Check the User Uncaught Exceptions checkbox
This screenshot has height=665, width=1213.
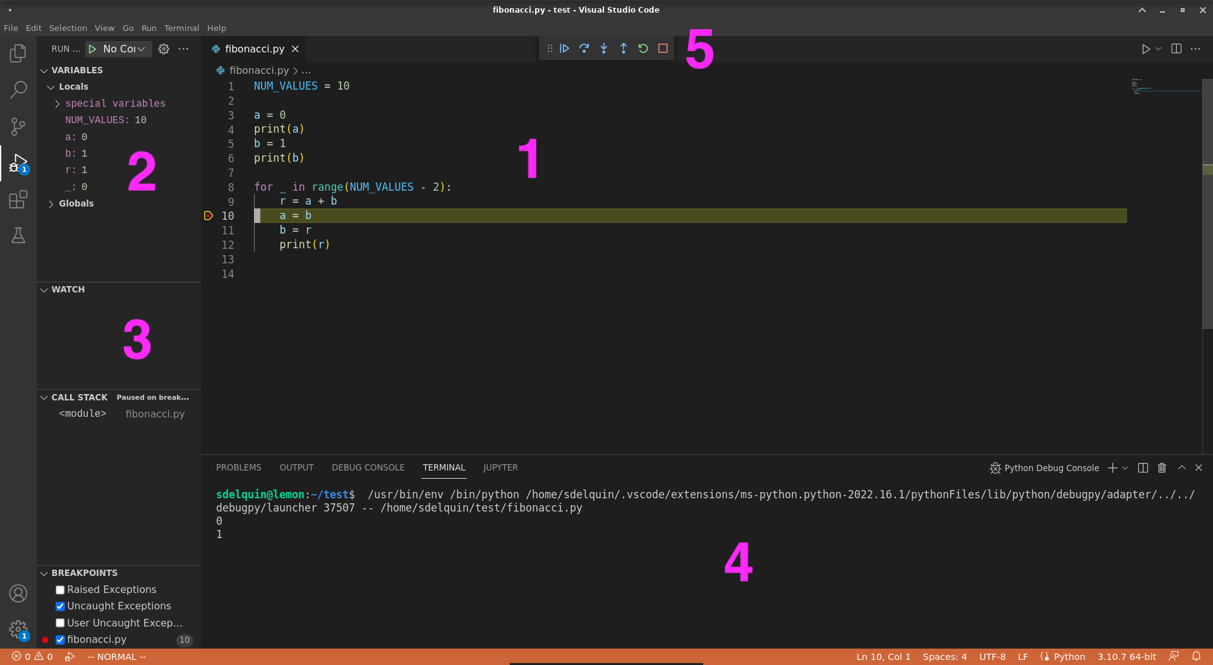60,622
